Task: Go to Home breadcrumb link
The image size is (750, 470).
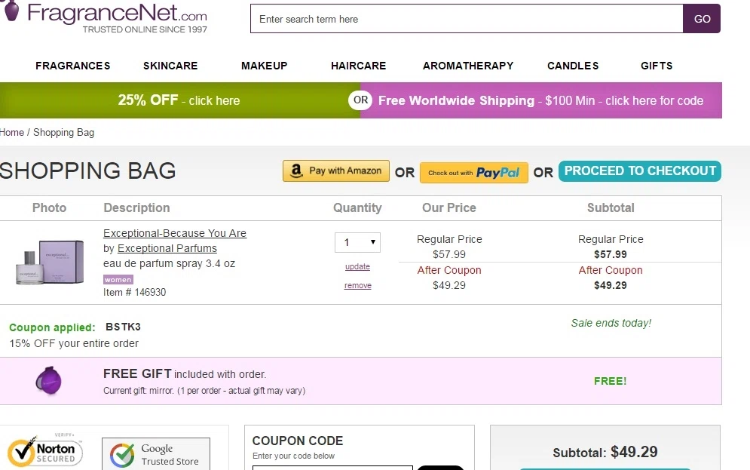Action: [12, 132]
